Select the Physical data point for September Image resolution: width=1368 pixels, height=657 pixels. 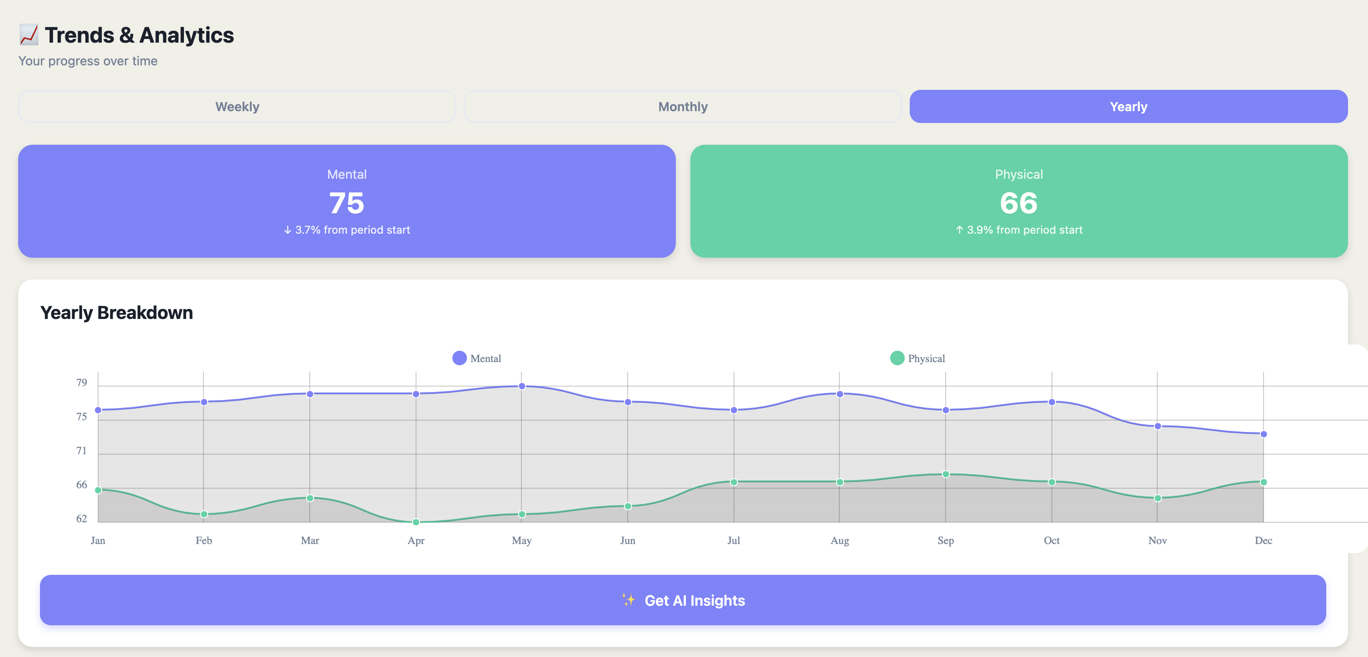coord(945,475)
